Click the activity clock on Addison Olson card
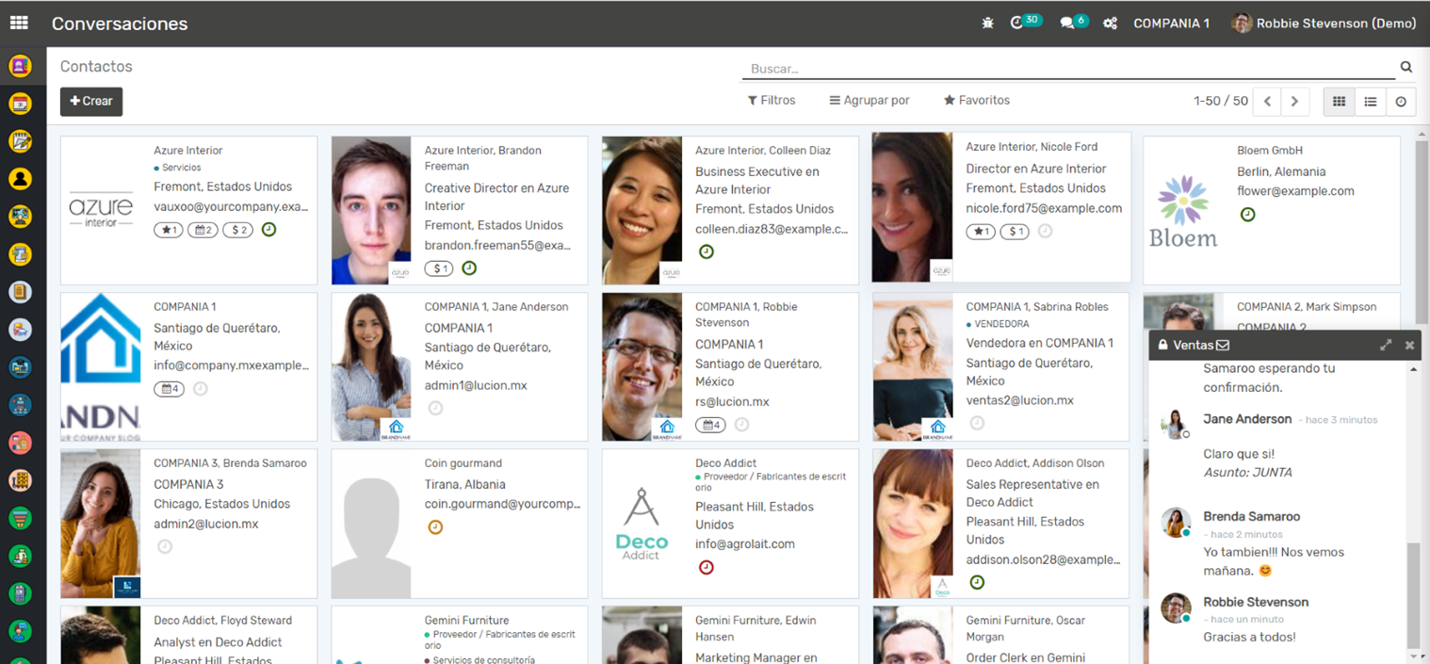This screenshot has width=1430, height=664. point(977,582)
